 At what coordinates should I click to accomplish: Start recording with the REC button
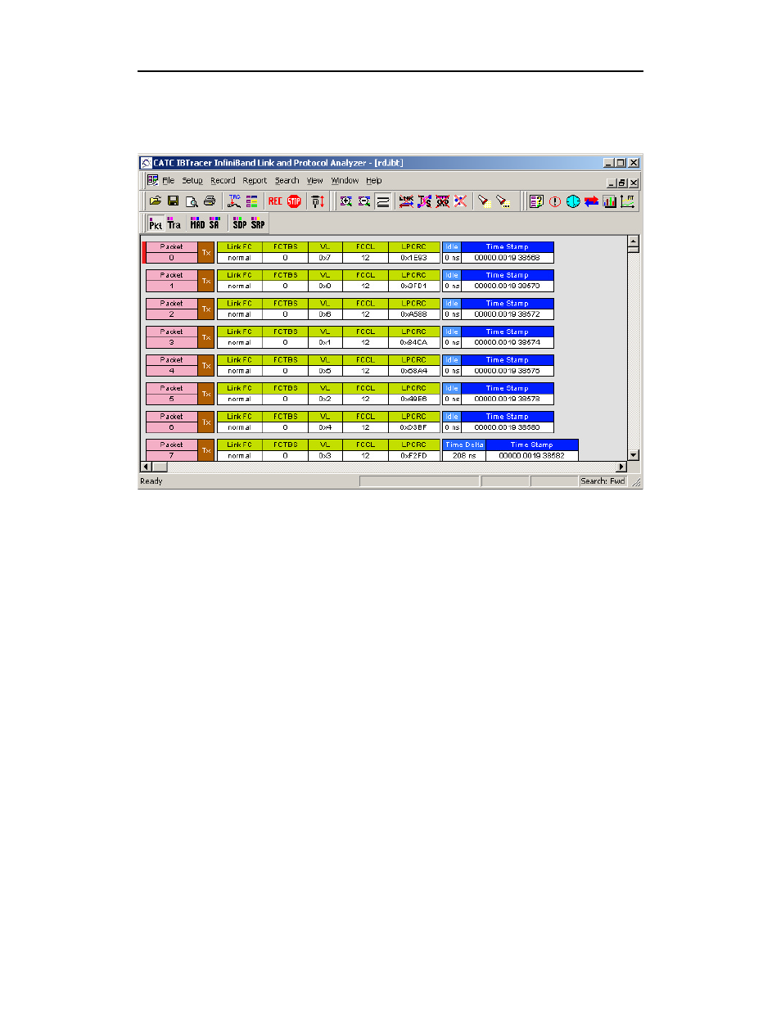coord(275,201)
